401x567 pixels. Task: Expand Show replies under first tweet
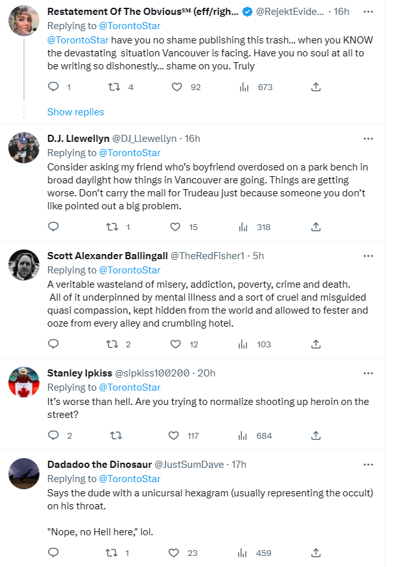(76, 112)
